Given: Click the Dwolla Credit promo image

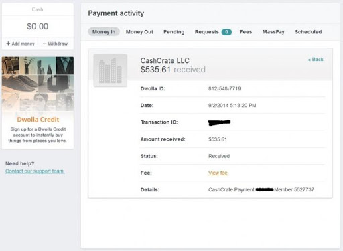Looking at the screenshot, I should (38, 84).
